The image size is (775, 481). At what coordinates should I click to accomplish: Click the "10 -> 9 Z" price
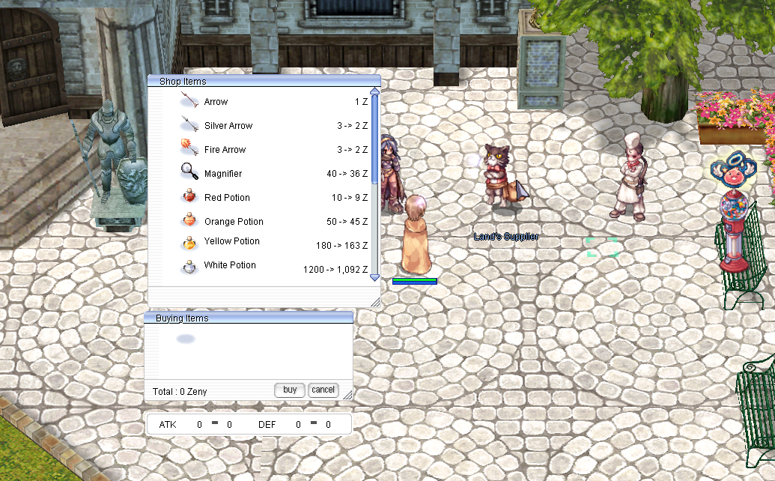350,197
